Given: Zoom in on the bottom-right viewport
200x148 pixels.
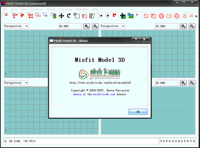Looking at the screenshot, I should click(x=183, y=83).
